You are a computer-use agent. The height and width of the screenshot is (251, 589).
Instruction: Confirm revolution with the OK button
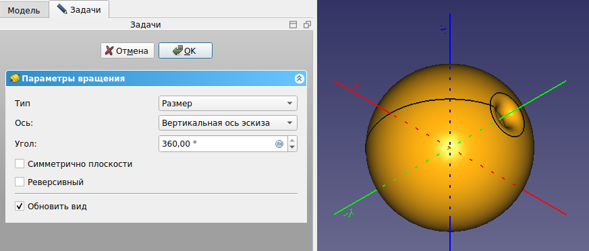[186, 50]
